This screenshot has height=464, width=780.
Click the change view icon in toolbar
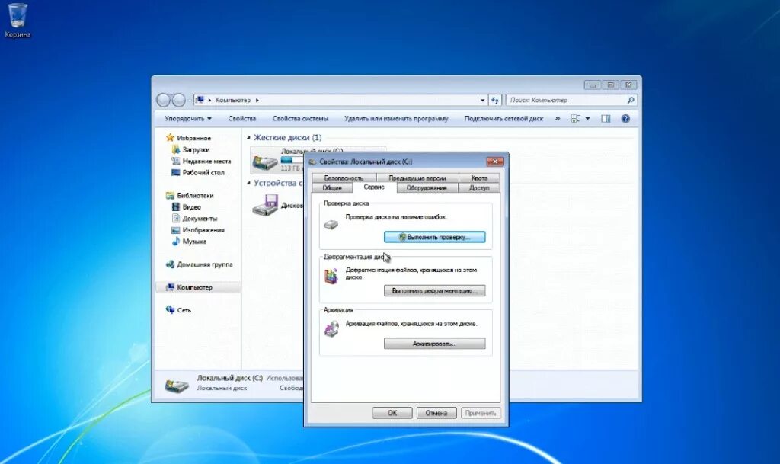coord(576,118)
